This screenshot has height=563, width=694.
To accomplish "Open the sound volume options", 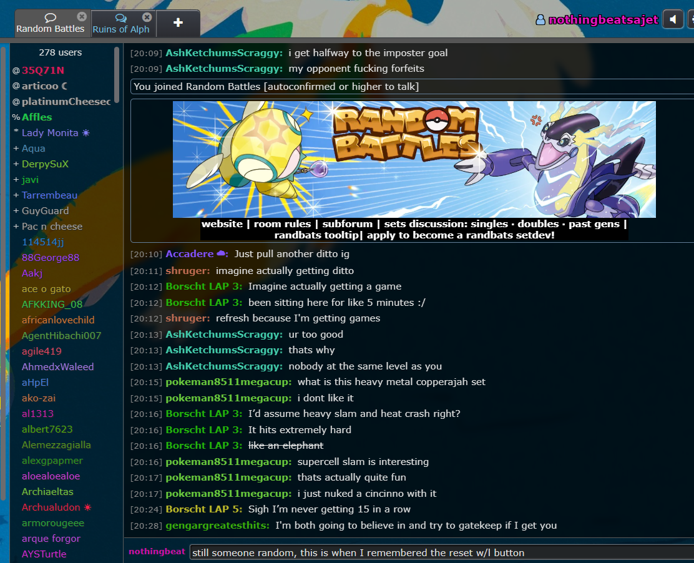I will click(x=673, y=20).
